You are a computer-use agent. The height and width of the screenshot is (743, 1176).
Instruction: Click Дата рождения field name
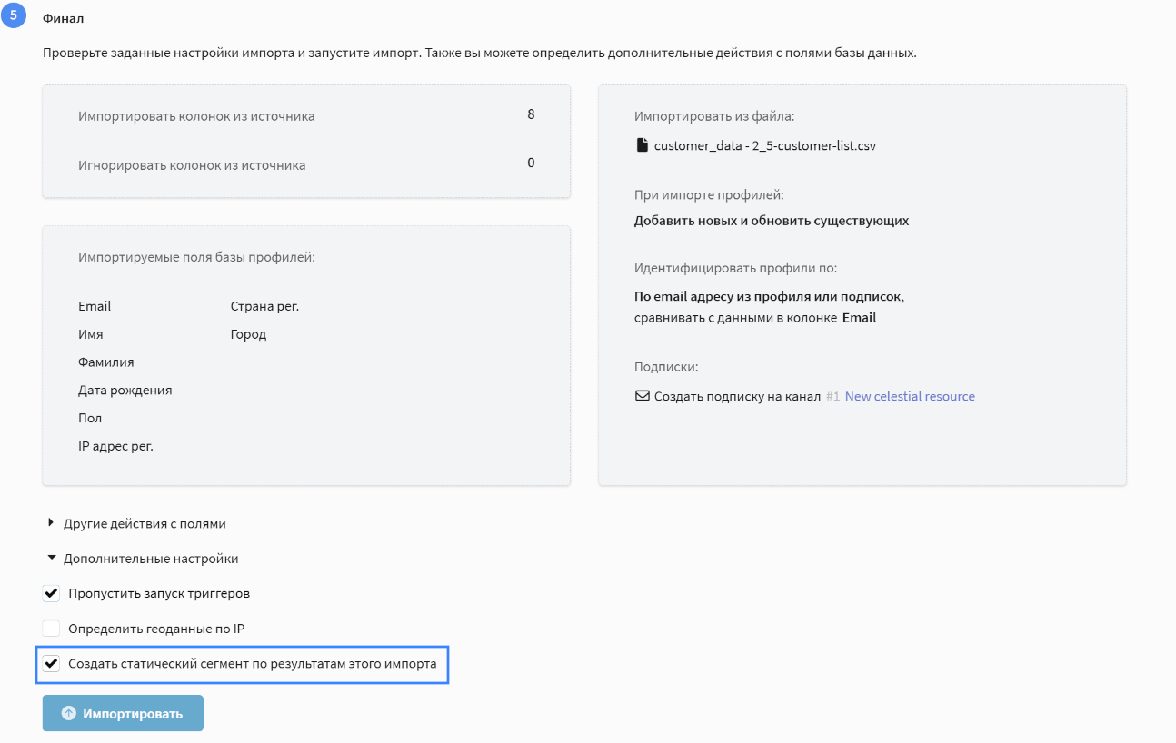click(x=125, y=391)
